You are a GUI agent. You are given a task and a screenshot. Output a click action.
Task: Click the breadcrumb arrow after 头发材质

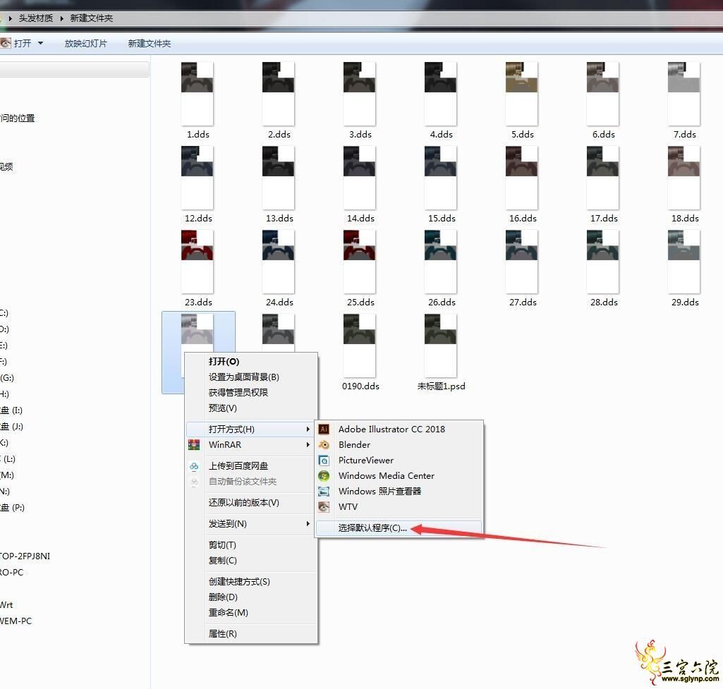click(61, 18)
